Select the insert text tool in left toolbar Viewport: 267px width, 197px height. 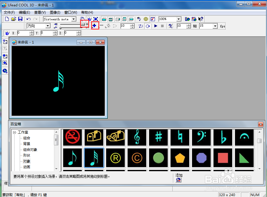point(5,42)
